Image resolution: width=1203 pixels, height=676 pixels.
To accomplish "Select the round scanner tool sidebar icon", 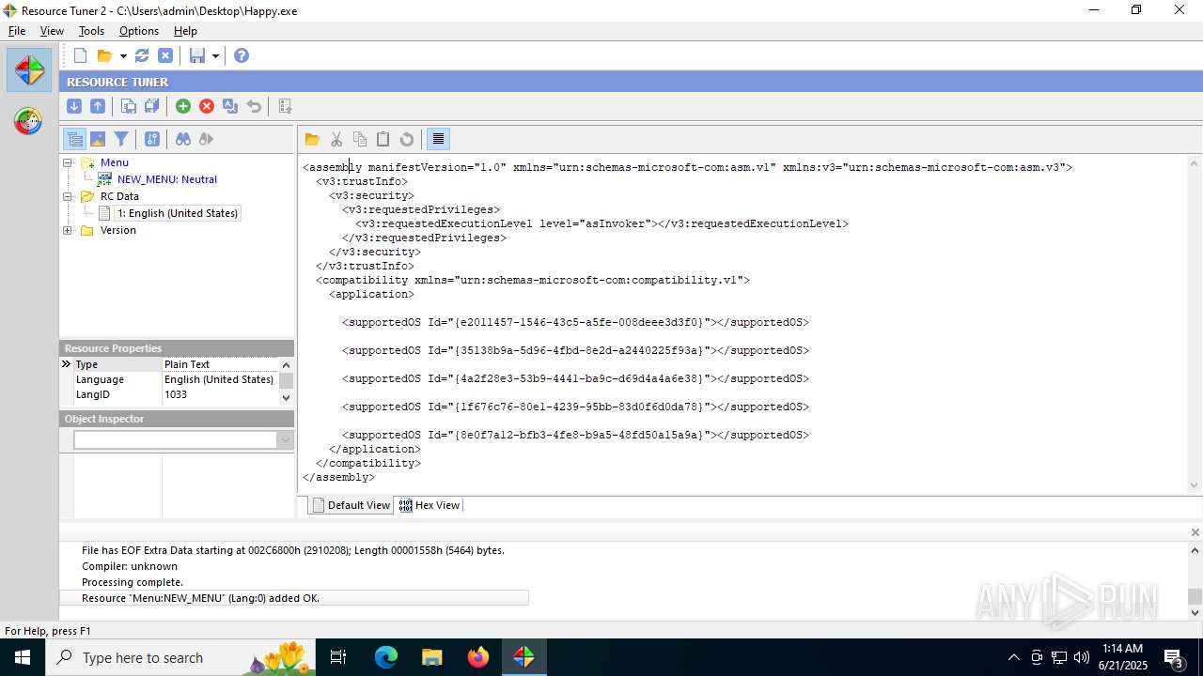I will pos(28,121).
